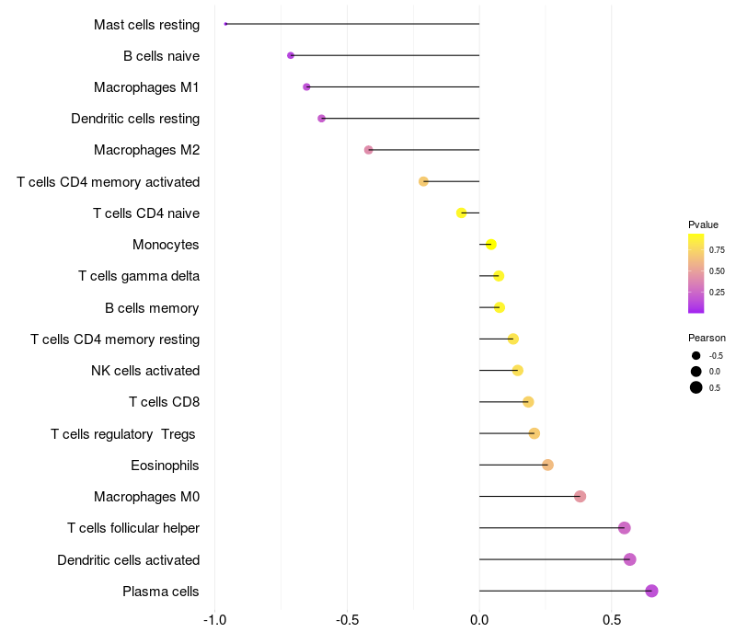Select the NK cells activated data point
Viewport: 736px width, 644px height.
coord(517,370)
